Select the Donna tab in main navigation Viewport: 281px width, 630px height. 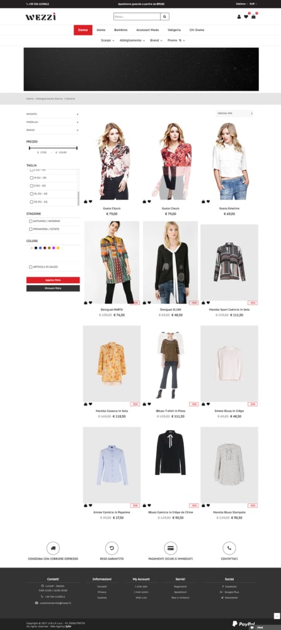[83, 30]
